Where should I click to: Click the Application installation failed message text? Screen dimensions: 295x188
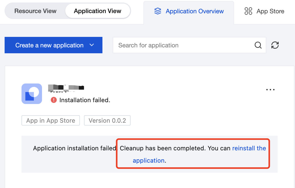(75, 148)
